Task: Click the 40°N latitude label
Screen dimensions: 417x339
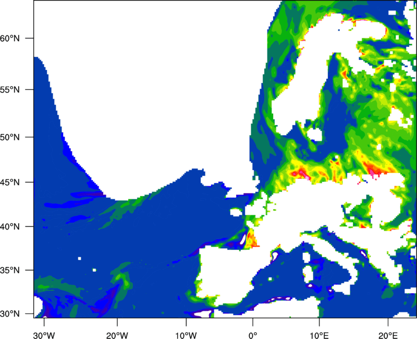Action: tap(10, 226)
